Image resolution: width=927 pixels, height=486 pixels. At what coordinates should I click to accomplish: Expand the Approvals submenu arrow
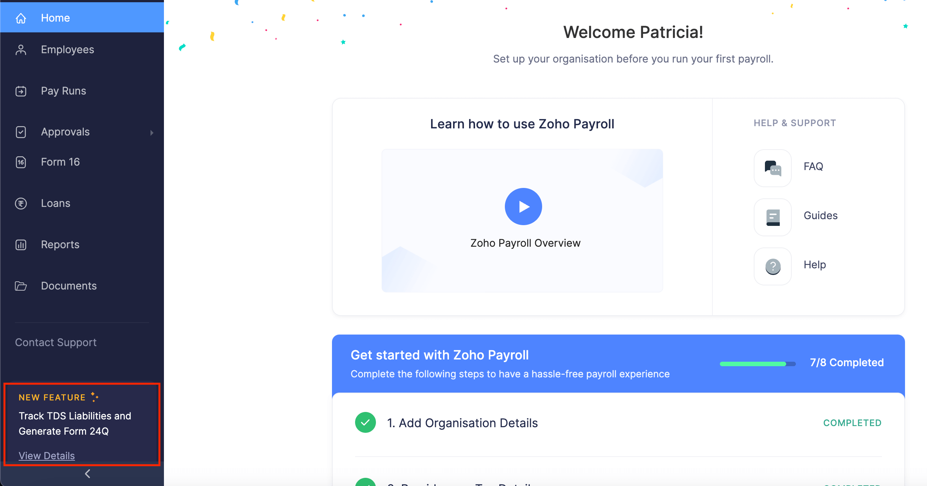[152, 132]
